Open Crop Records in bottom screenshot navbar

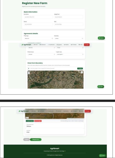coord(50,111)
